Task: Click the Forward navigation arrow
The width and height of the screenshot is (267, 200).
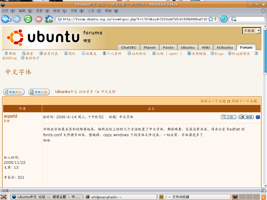Action: (17, 19)
